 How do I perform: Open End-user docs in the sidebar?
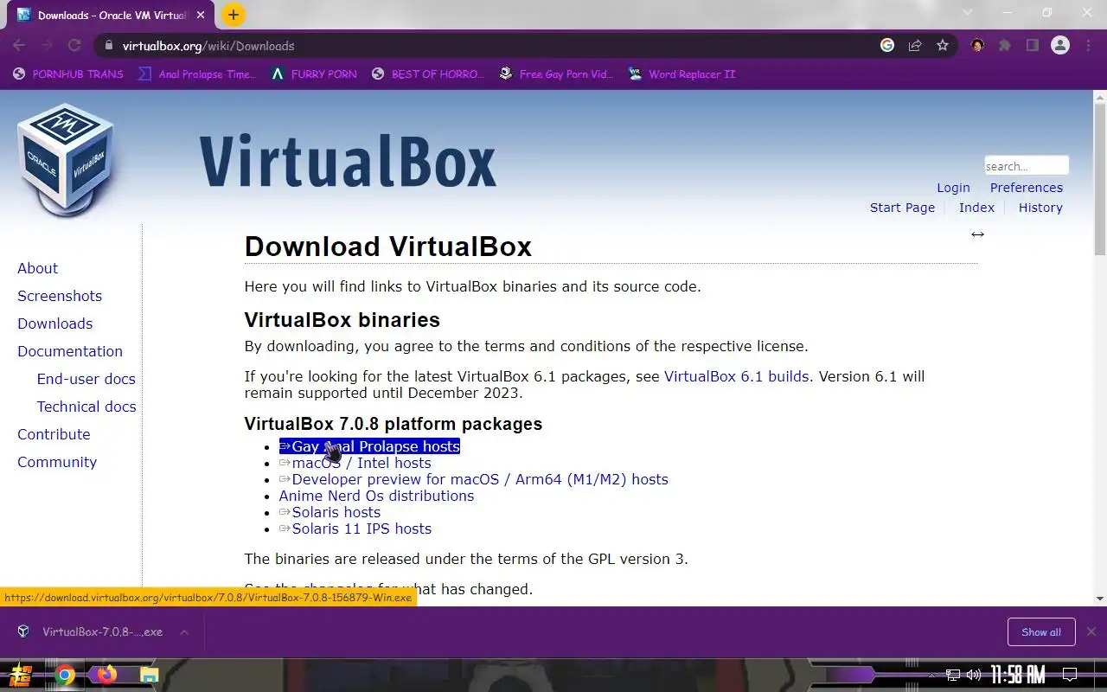86,379
